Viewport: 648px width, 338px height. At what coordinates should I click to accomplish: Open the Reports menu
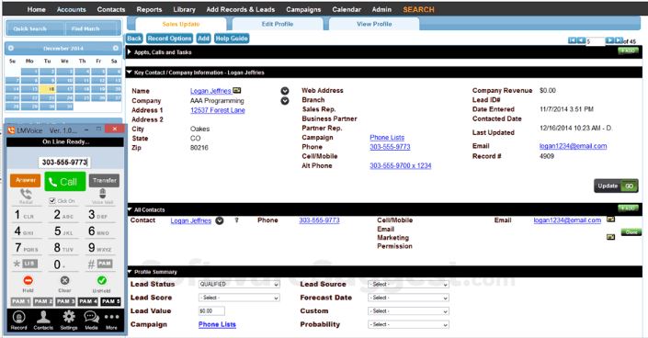click(149, 9)
